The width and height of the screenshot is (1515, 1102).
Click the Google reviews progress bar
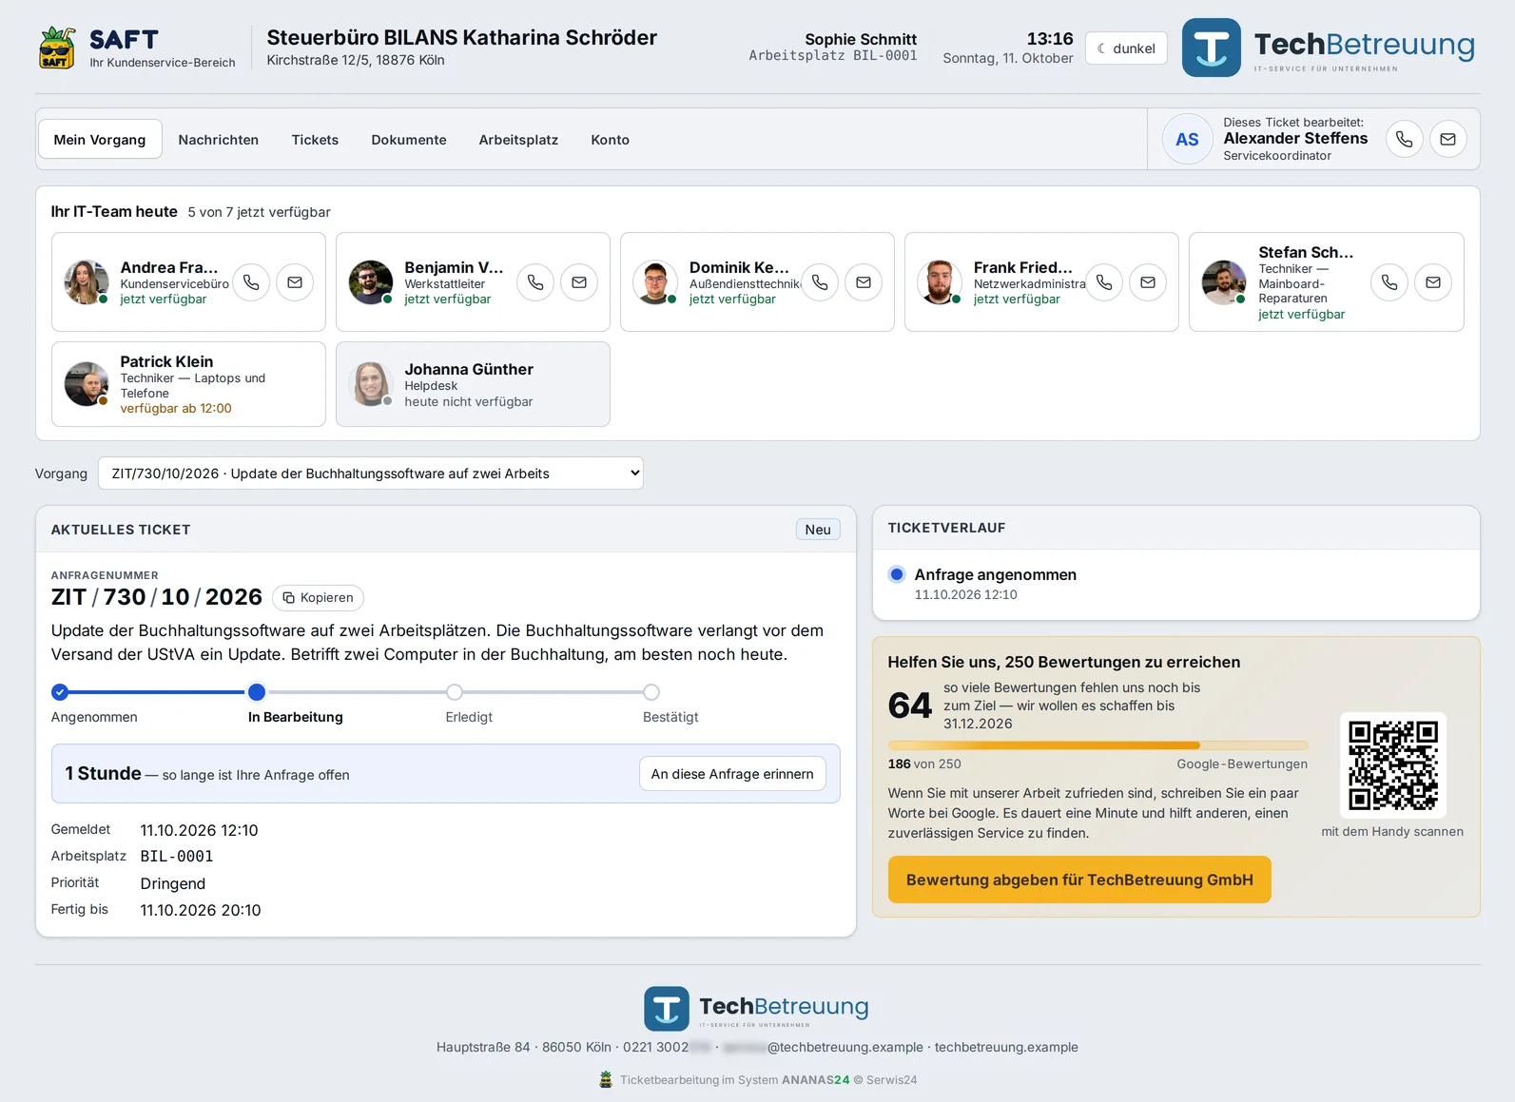(x=1097, y=745)
